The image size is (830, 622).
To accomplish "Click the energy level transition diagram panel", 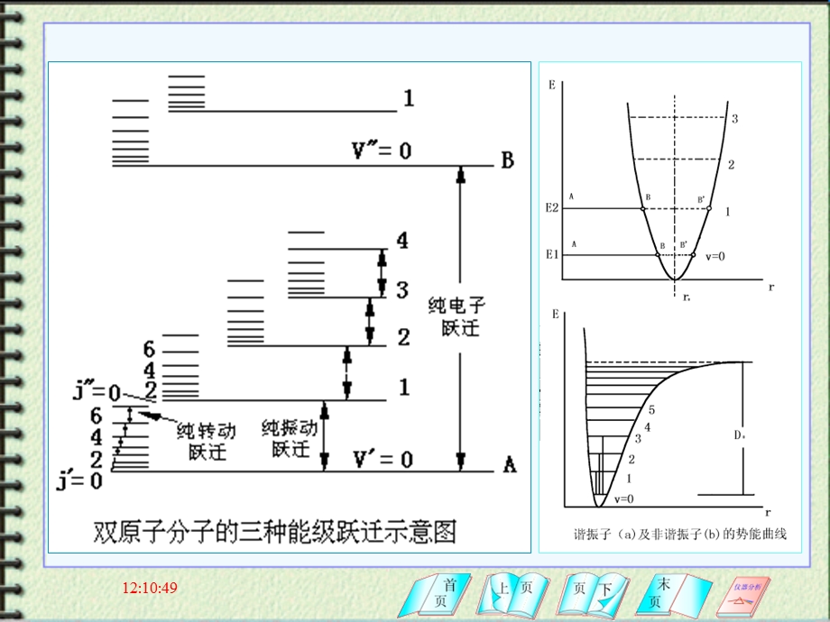I will click(289, 306).
